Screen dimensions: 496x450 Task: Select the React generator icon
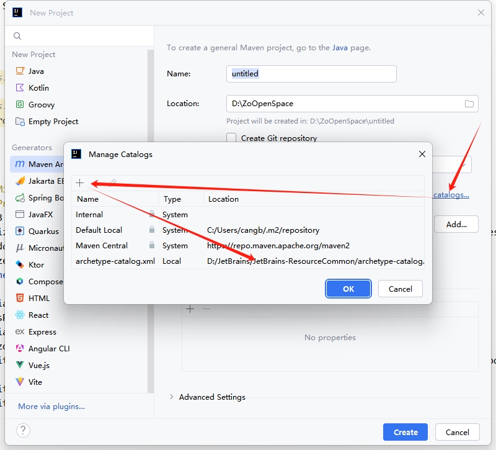pyautogui.click(x=20, y=315)
